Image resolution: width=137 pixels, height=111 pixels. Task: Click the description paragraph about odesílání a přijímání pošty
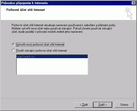[x=64, y=28]
